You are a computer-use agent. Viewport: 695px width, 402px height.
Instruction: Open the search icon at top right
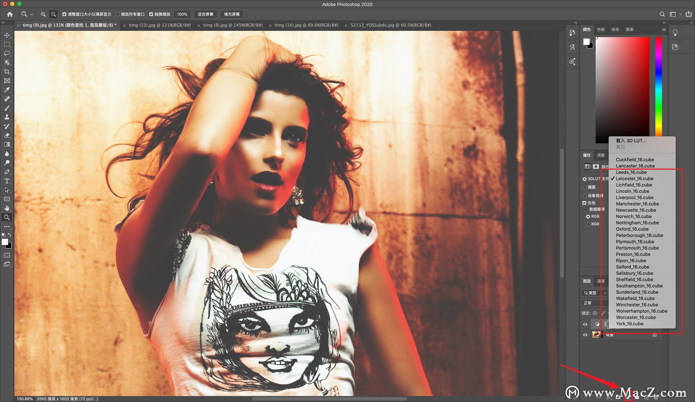pyautogui.click(x=662, y=14)
